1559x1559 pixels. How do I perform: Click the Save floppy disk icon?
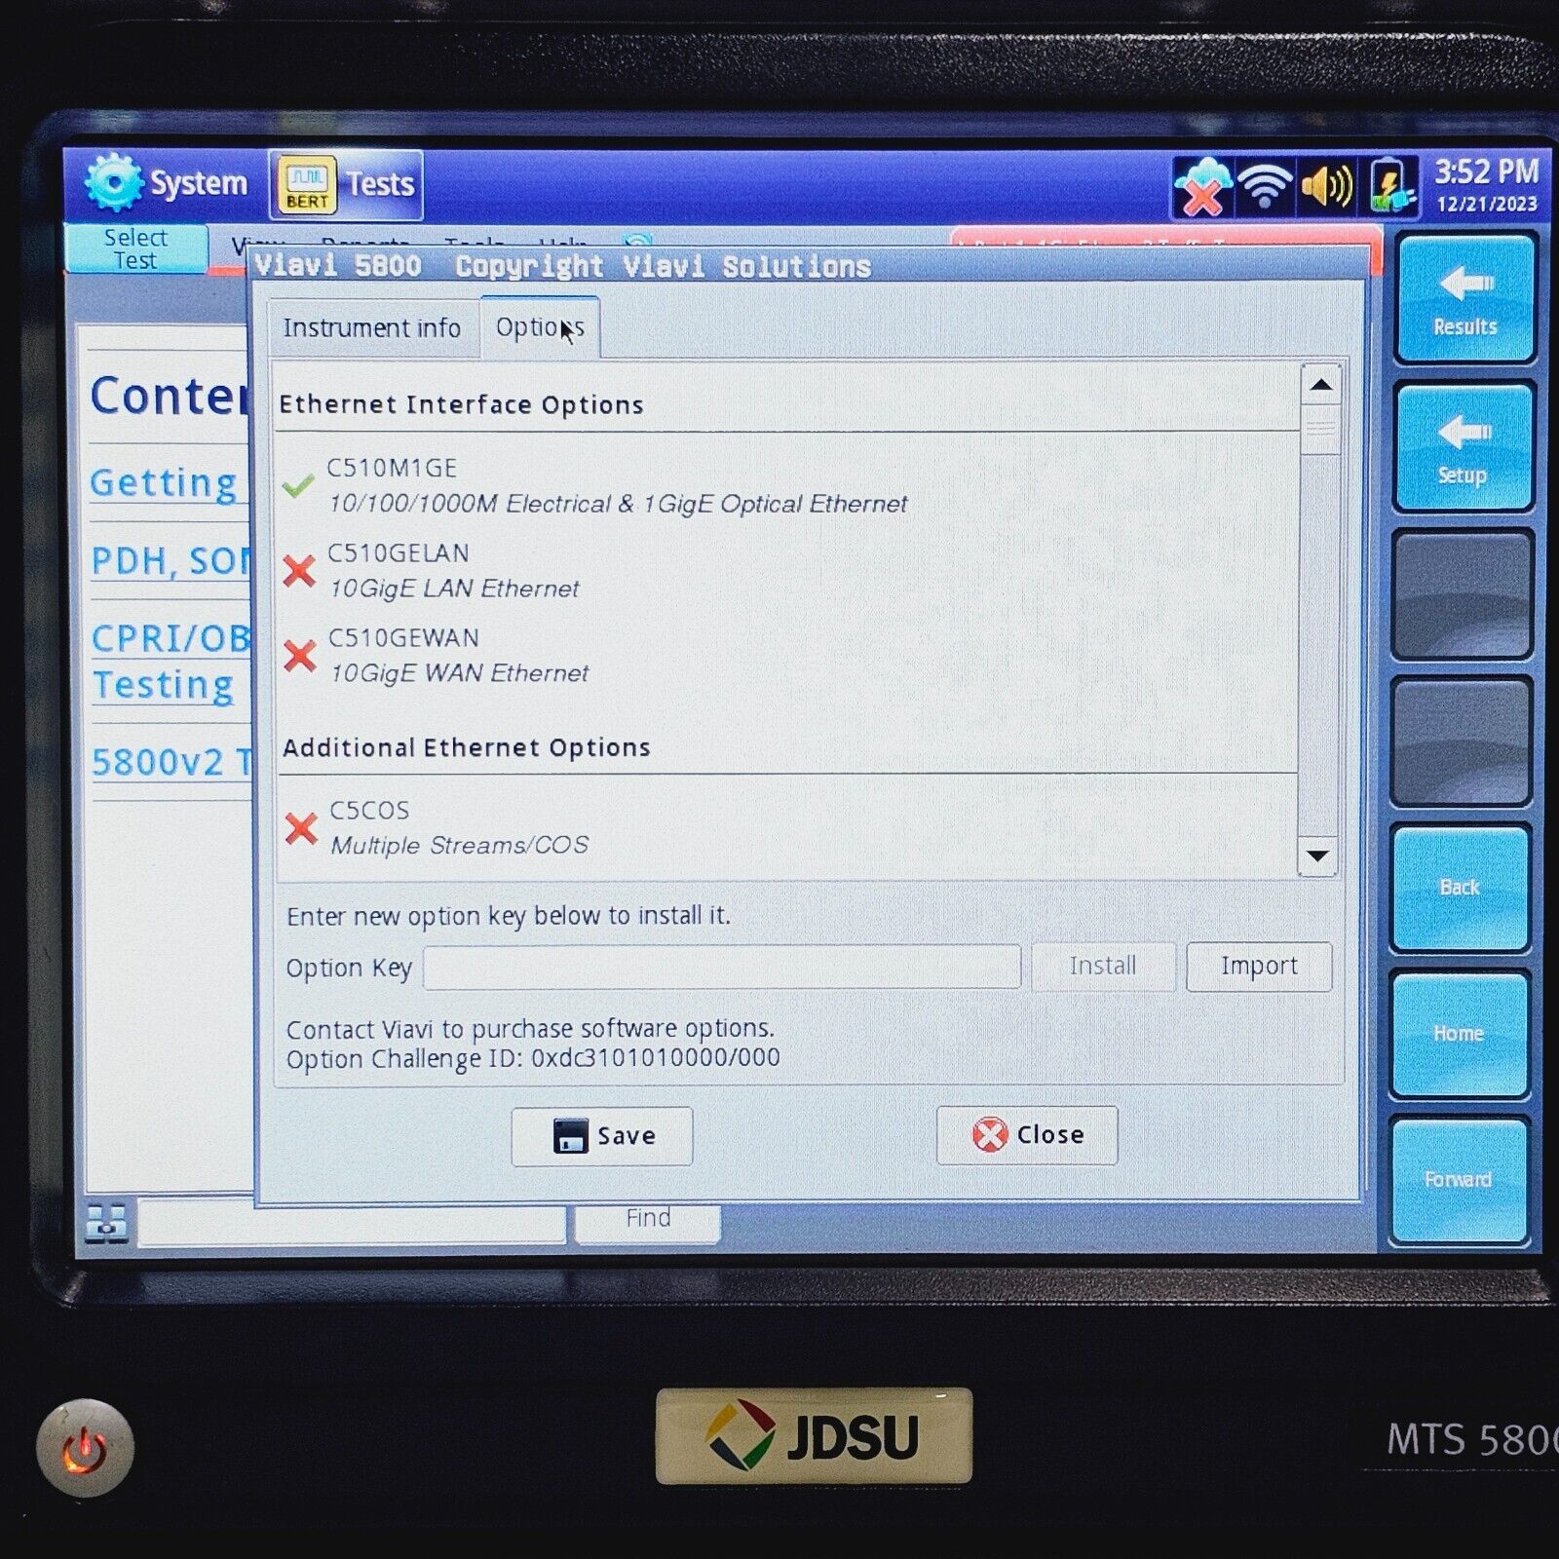click(x=570, y=1136)
